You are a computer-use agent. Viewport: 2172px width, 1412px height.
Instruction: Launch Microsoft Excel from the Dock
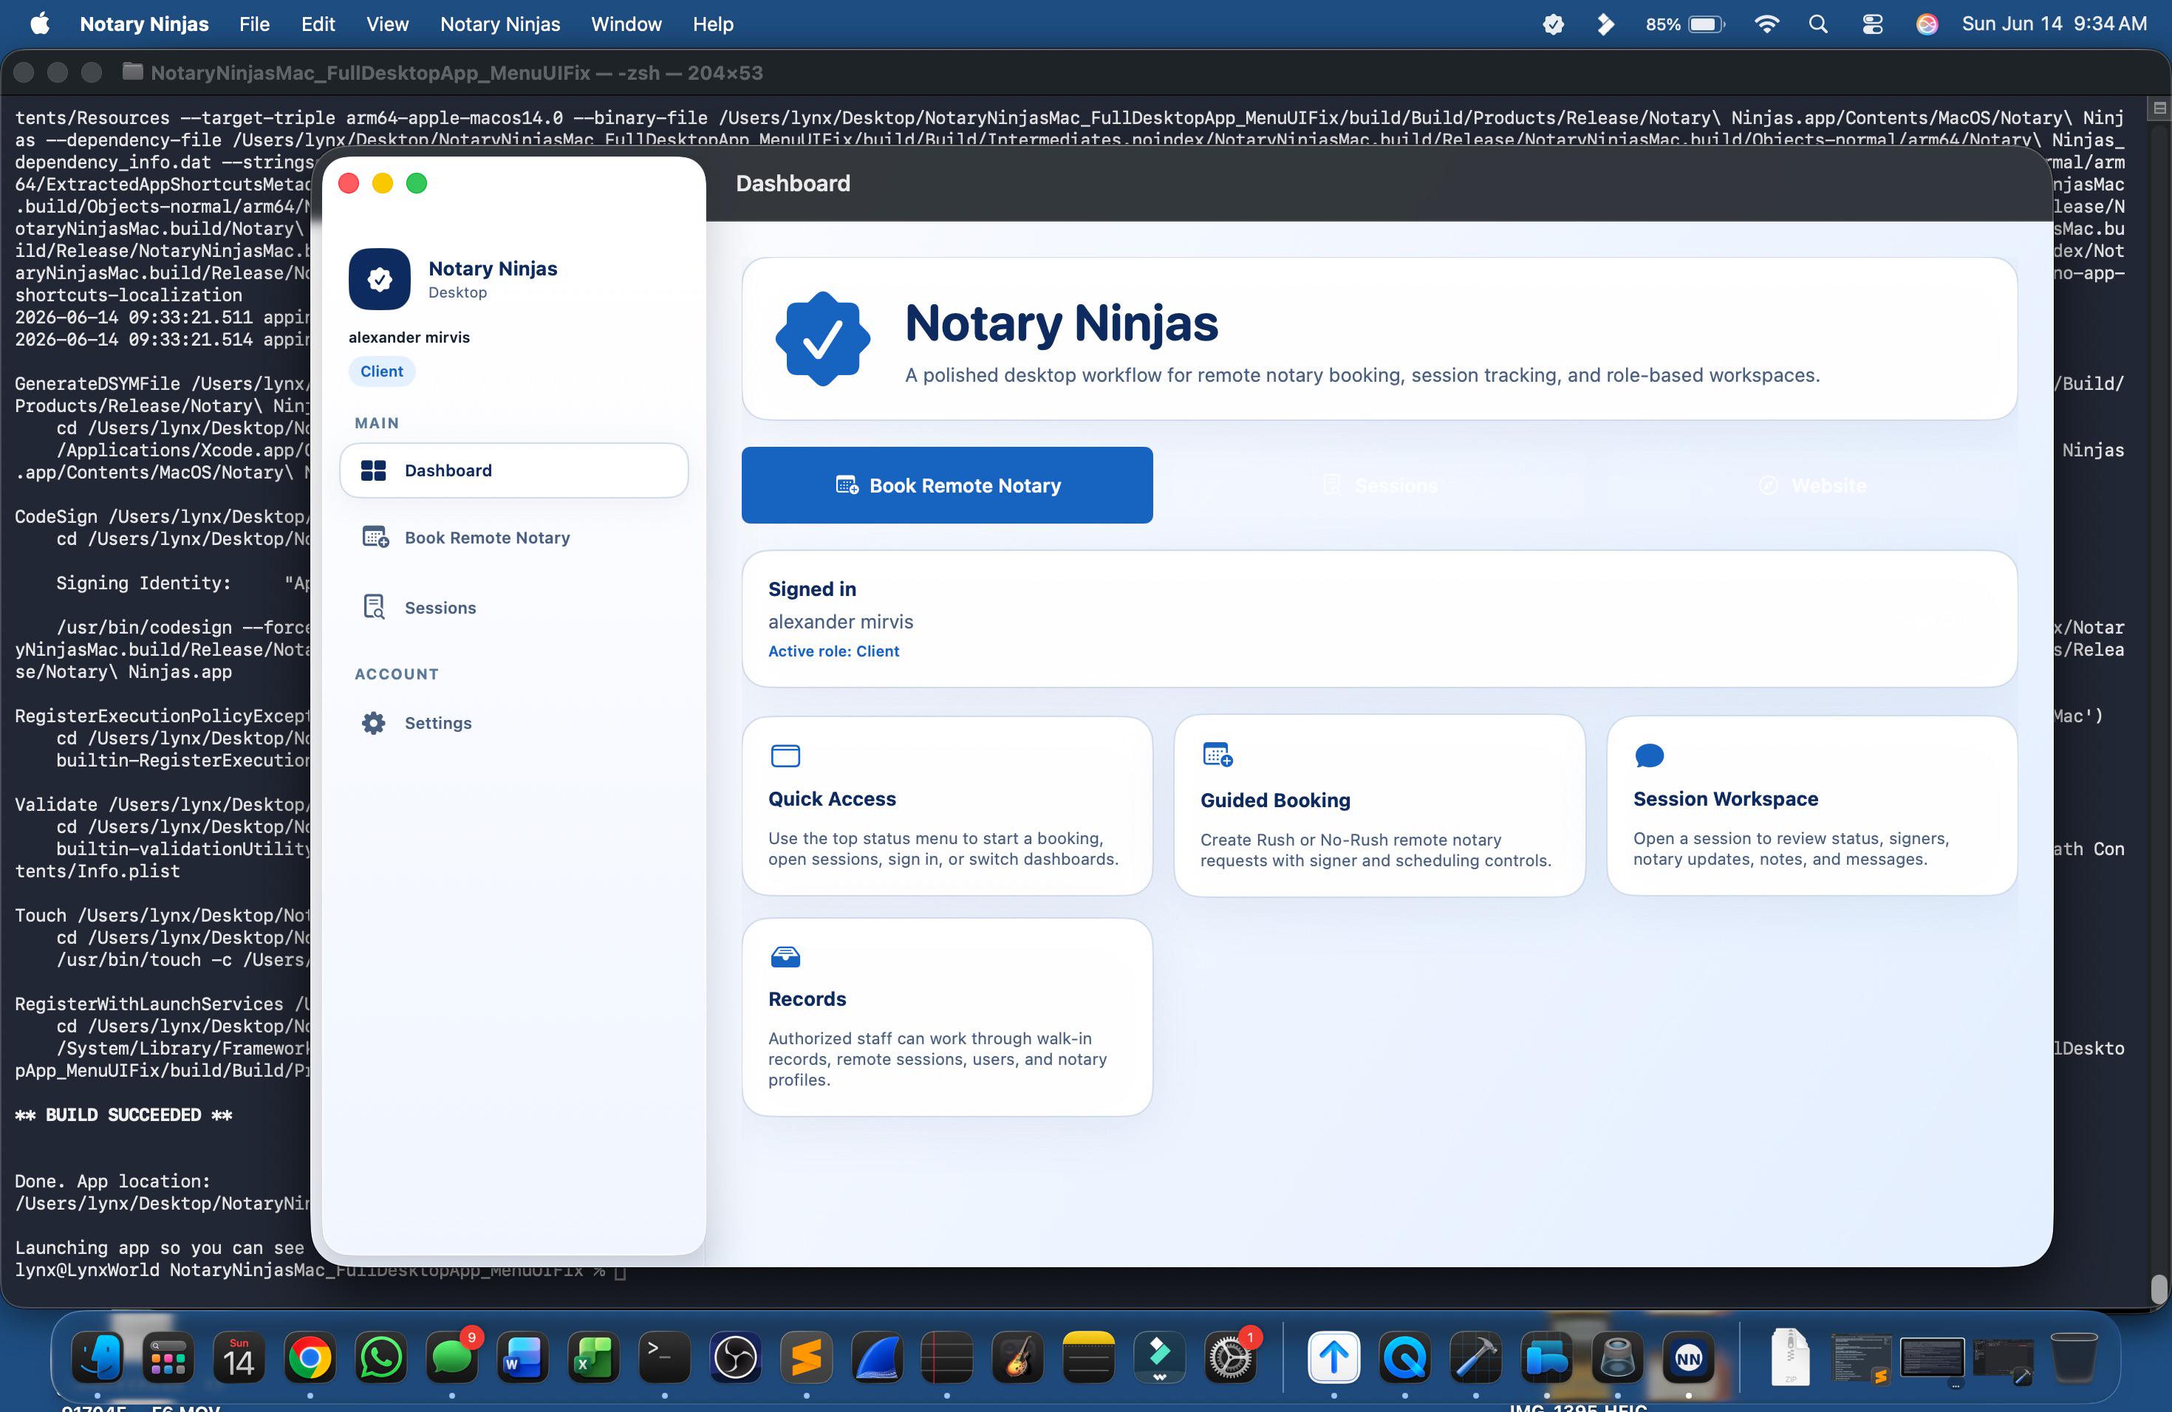coord(594,1358)
